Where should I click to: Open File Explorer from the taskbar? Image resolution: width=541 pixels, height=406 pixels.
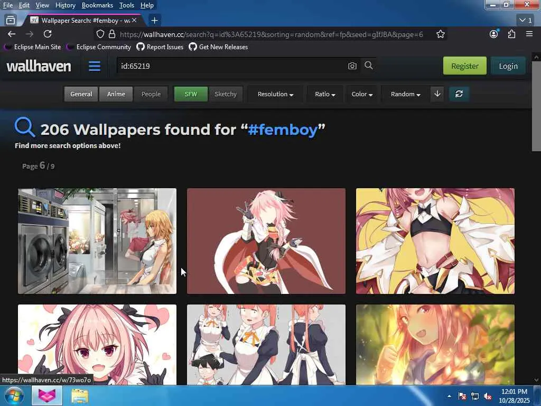(x=80, y=395)
